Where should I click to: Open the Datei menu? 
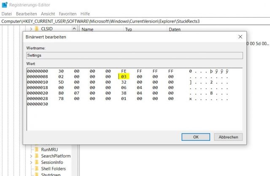7,14
